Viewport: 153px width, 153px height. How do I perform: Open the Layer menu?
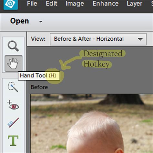(x=135, y=4)
